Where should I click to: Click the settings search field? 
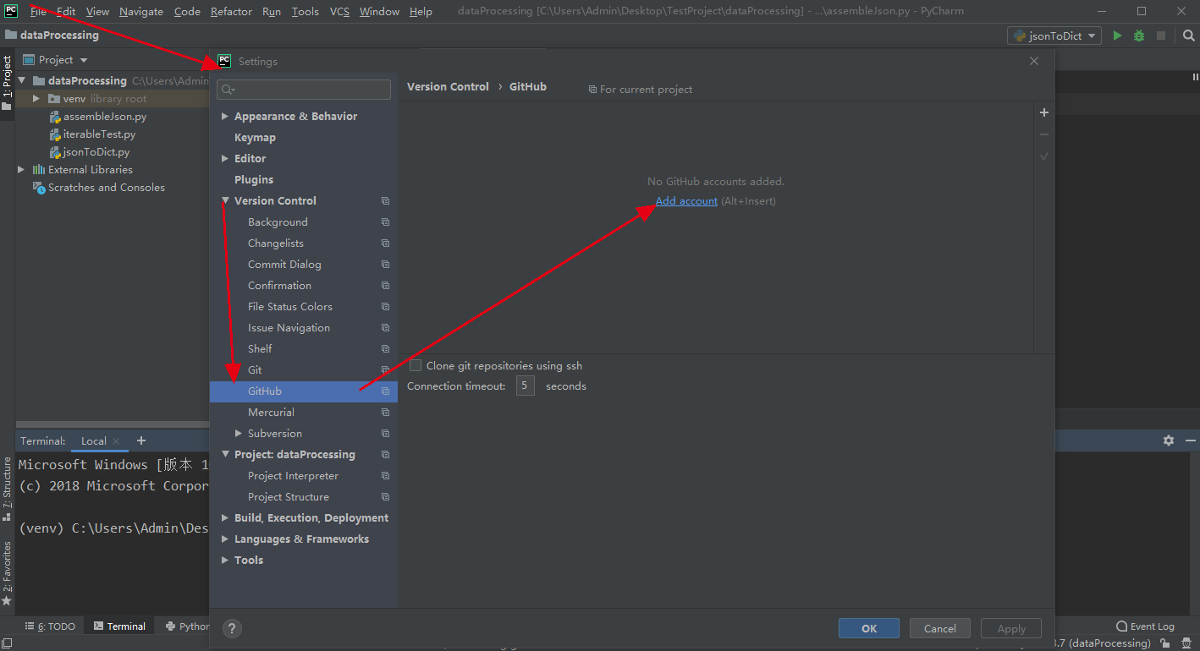[304, 89]
